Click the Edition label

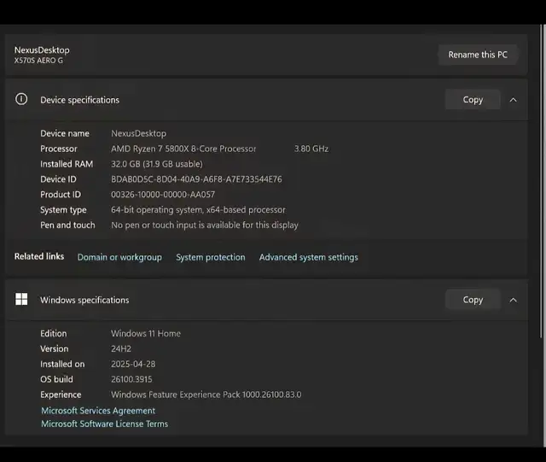(x=53, y=334)
